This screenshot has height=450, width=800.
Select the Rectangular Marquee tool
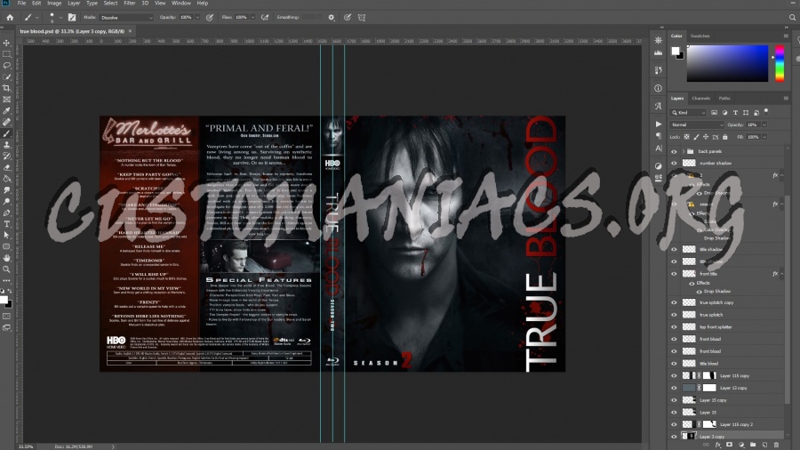6,54
